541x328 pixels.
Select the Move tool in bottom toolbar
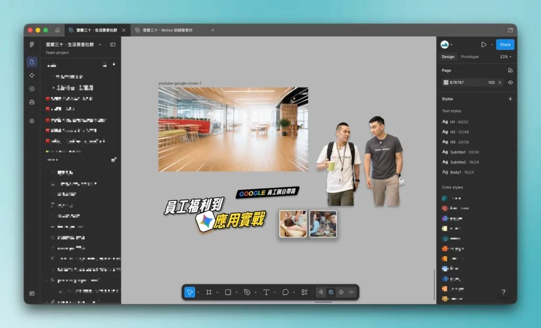pyautogui.click(x=190, y=292)
